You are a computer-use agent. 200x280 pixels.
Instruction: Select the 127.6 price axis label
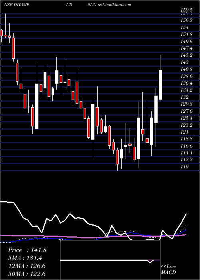(x=187, y=111)
